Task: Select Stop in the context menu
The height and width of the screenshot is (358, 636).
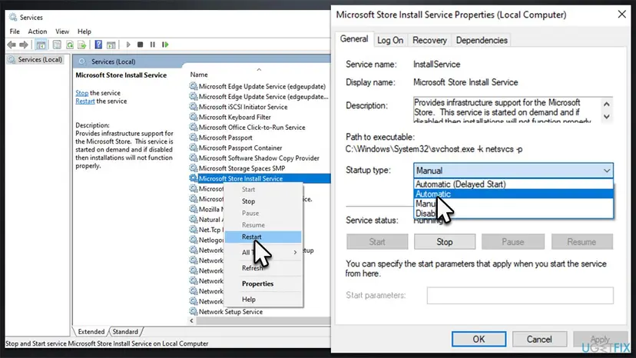Action: click(263, 201)
